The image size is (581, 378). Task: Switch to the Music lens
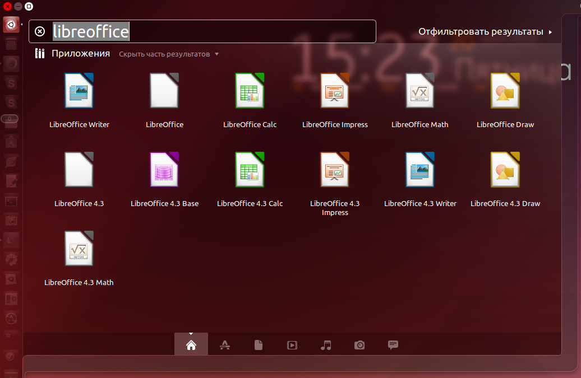(326, 345)
